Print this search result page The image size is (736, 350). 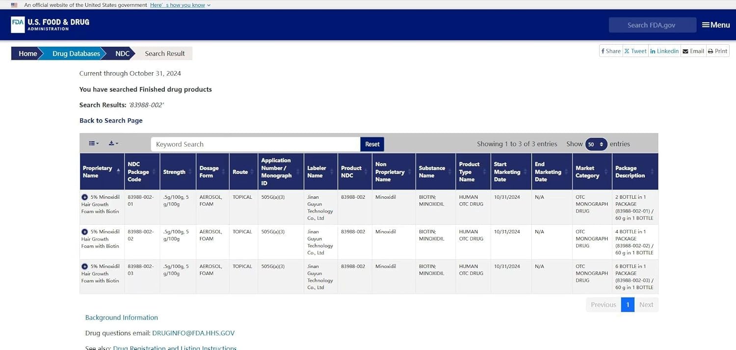tap(717, 51)
